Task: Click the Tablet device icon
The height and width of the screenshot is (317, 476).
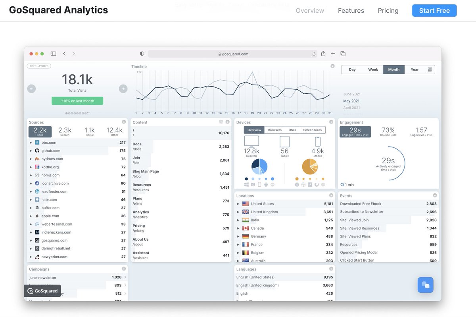Action: pyautogui.click(x=284, y=141)
